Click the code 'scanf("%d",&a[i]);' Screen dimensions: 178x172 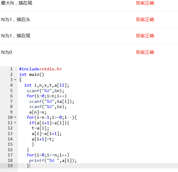(x=52, y=101)
